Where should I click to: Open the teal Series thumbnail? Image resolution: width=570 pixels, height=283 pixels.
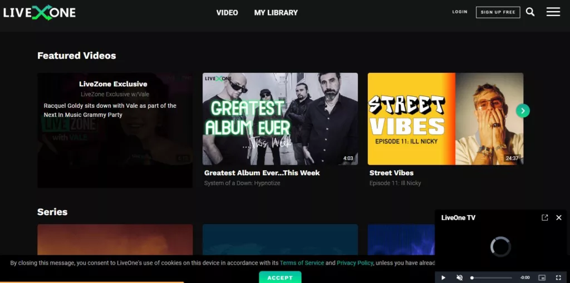click(280, 240)
